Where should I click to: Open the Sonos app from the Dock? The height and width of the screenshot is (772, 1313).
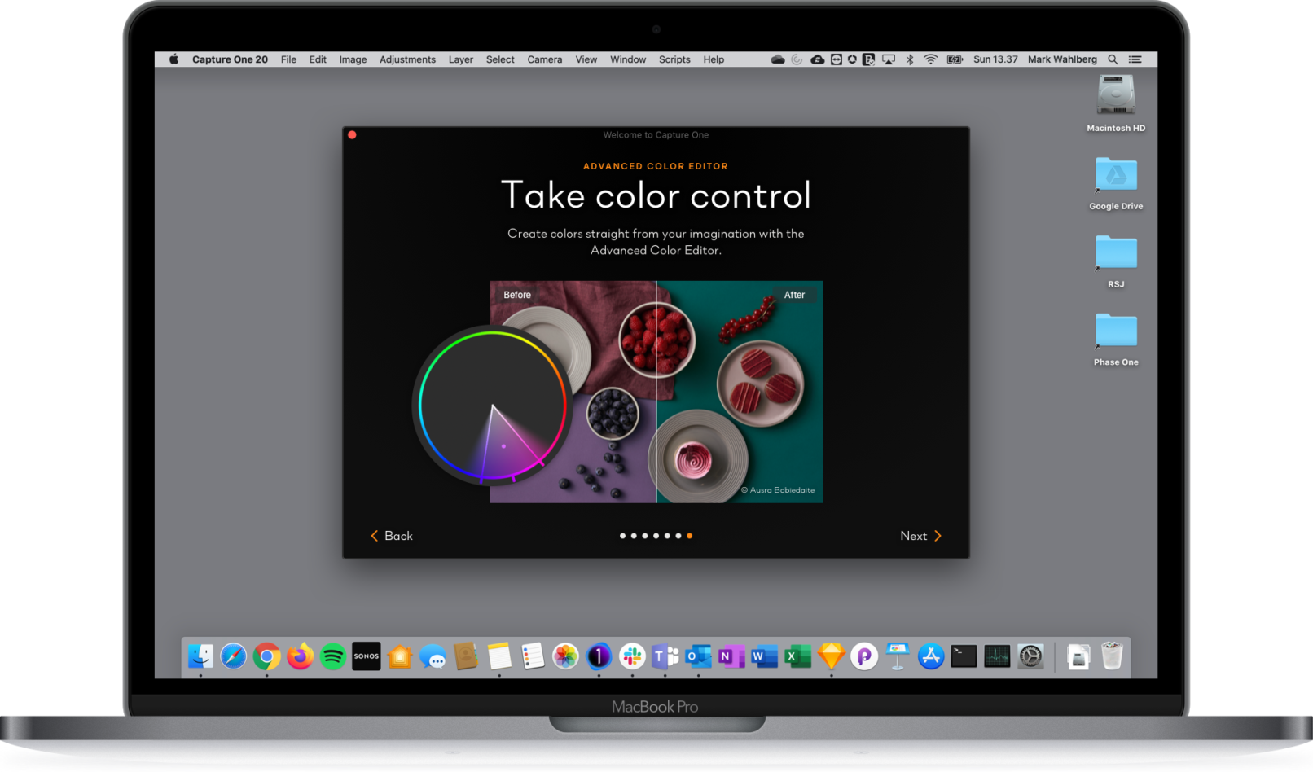coord(366,656)
